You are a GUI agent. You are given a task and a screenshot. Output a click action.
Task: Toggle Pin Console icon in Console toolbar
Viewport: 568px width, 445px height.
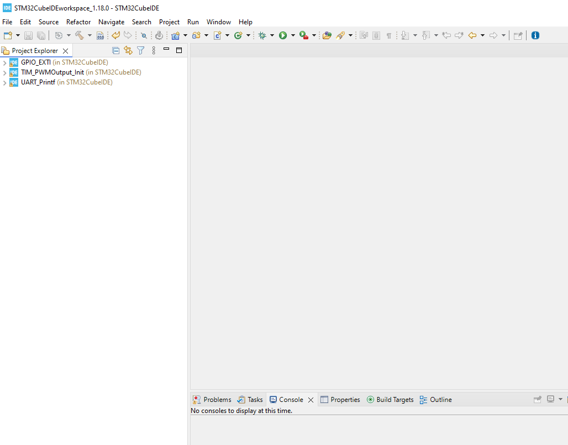tap(538, 399)
